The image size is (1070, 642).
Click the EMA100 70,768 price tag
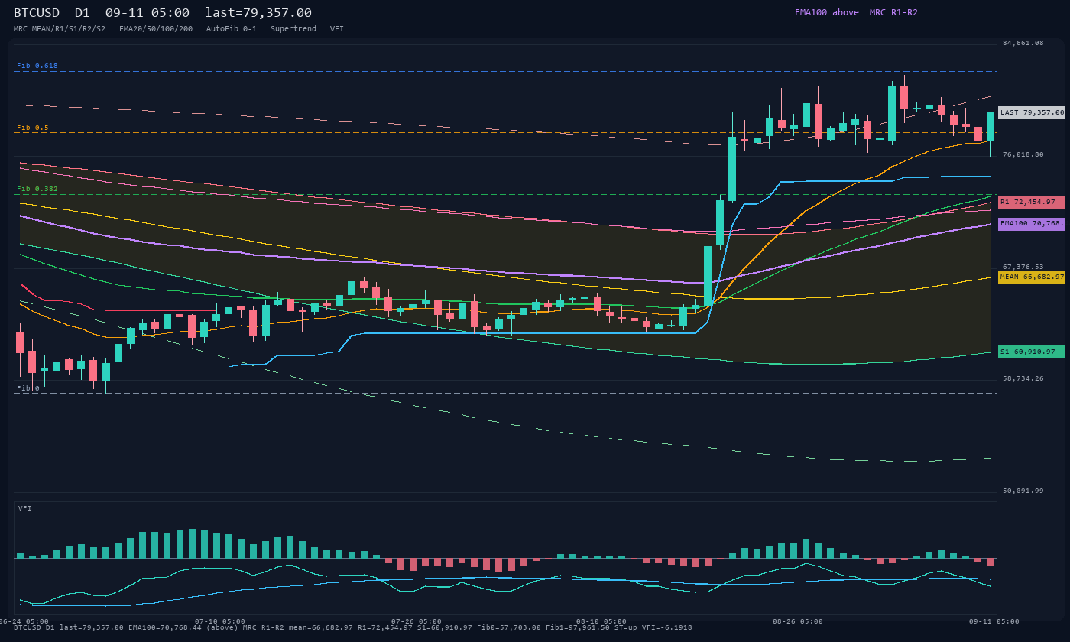(1031, 224)
